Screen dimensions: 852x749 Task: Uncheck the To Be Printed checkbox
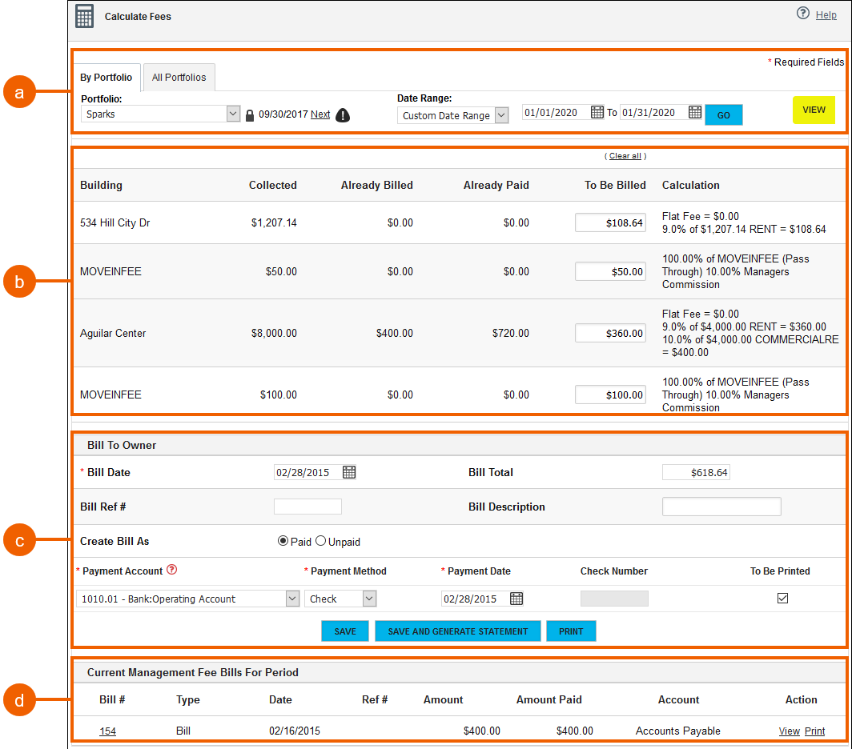point(782,598)
